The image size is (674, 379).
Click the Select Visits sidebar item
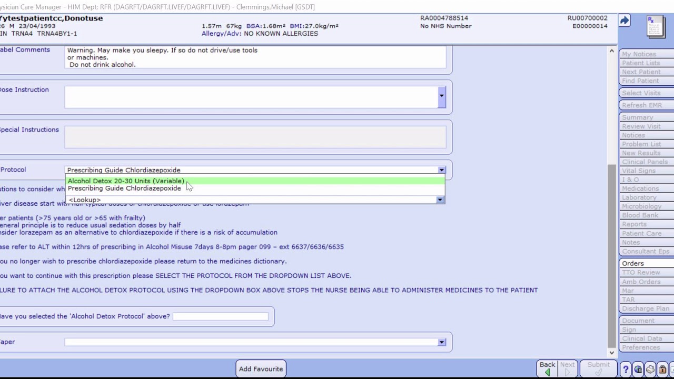tap(647, 93)
